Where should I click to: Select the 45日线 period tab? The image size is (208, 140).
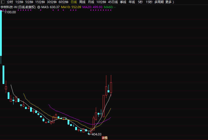point(113,2)
